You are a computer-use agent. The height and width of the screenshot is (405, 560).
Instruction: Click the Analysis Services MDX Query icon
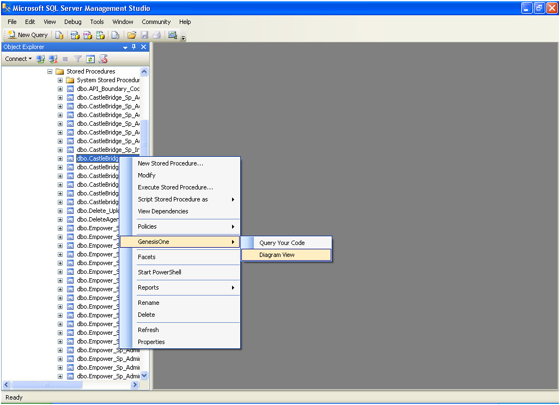[75, 35]
